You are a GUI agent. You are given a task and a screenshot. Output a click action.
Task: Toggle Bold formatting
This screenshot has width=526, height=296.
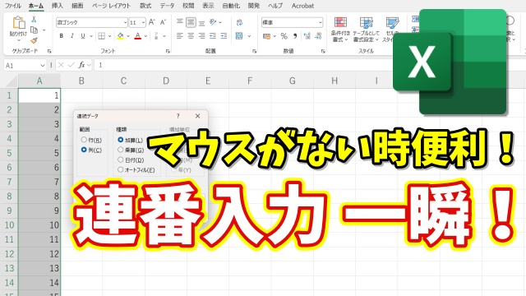tap(61, 36)
